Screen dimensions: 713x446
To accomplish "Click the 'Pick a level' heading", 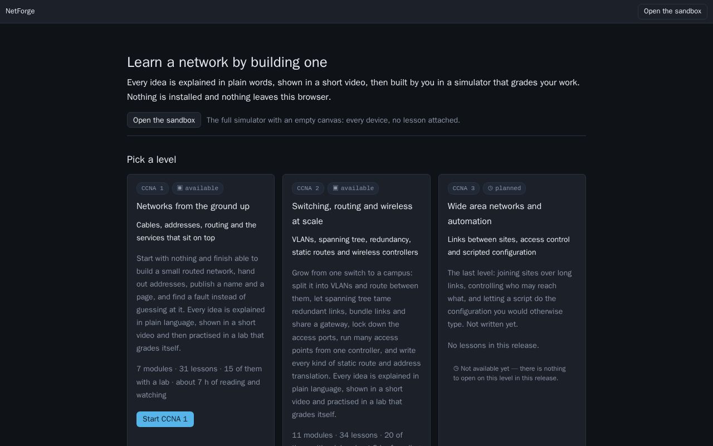I will click(152, 159).
